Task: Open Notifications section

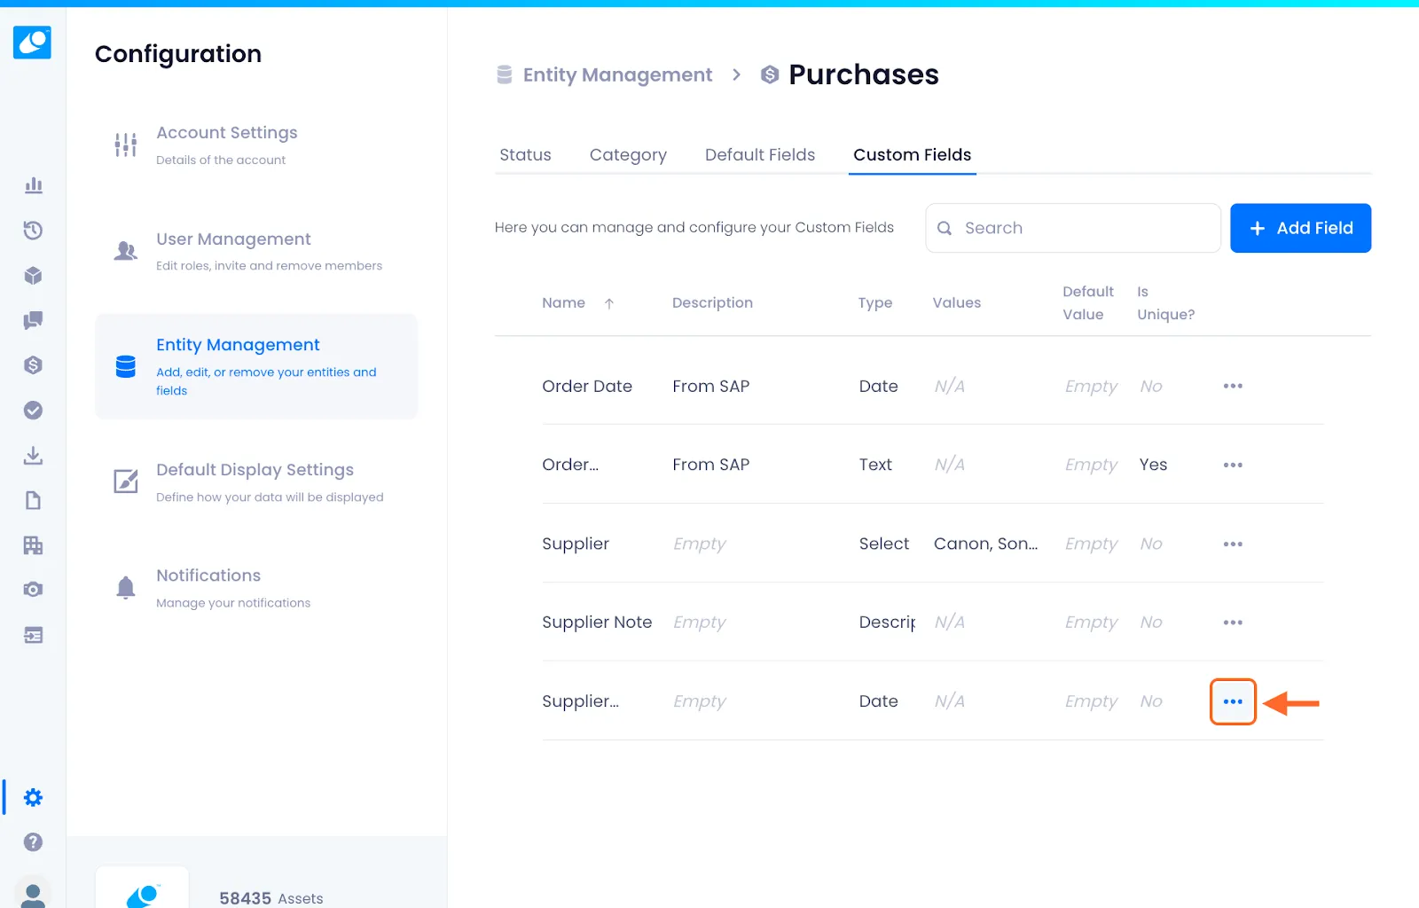Action: [x=256, y=588]
